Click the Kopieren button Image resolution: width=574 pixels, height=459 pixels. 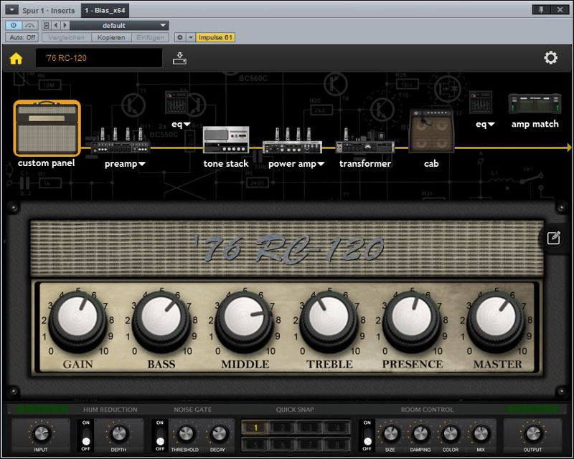[x=112, y=37]
